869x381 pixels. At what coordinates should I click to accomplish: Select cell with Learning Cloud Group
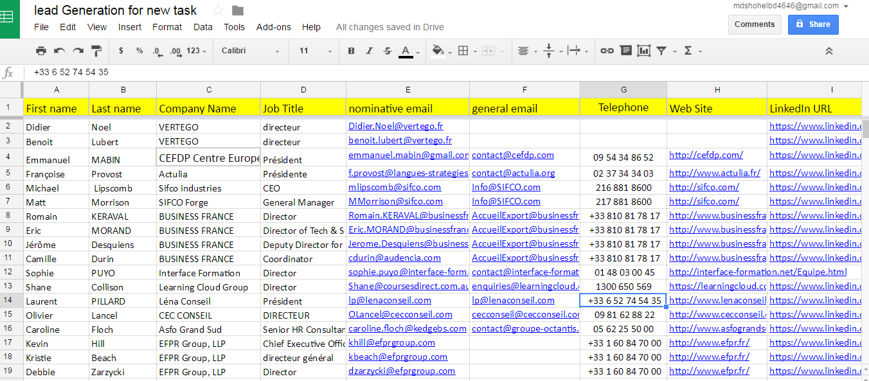208,287
